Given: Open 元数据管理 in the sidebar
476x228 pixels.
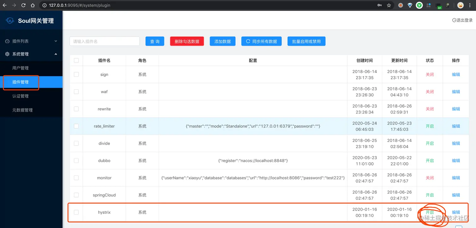Looking at the screenshot, I should coord(31,110).
